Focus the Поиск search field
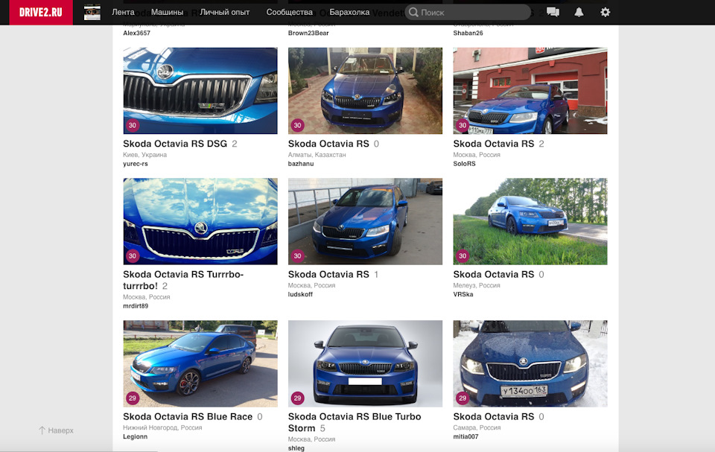The height and width of the screenshot is (452, 715). click(x=468, y=13)
